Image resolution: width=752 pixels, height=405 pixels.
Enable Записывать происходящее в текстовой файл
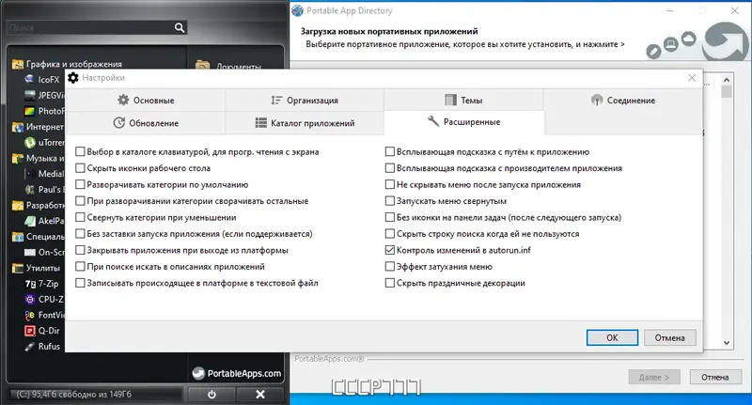coord(80,283)
